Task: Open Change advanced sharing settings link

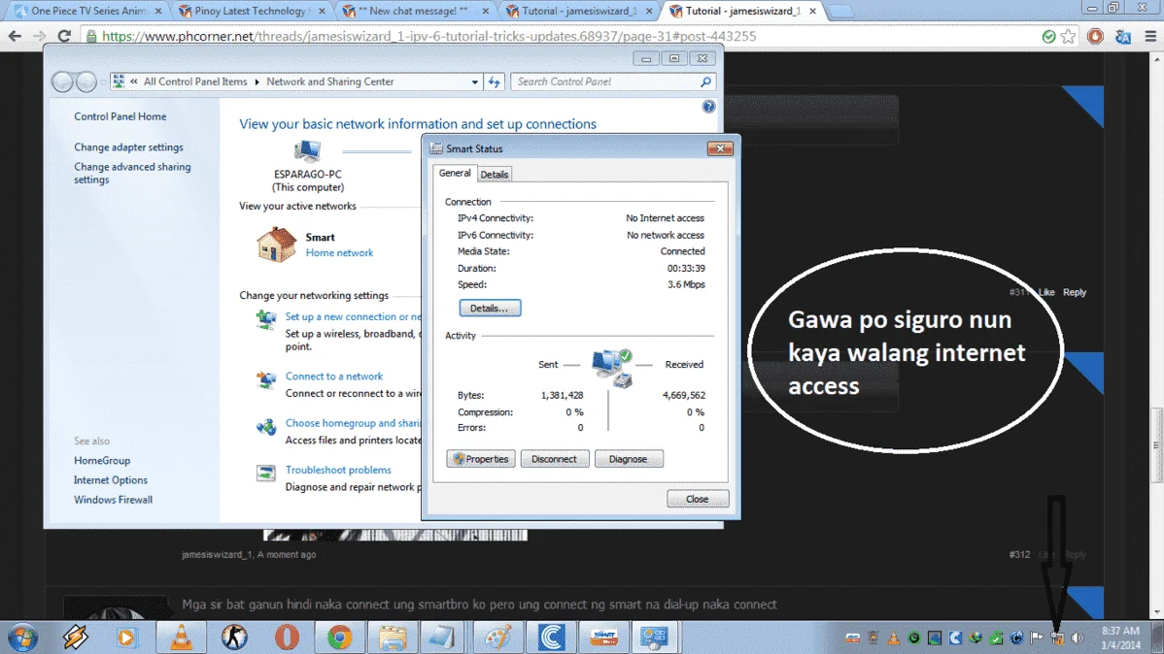Action: [132, 173]
